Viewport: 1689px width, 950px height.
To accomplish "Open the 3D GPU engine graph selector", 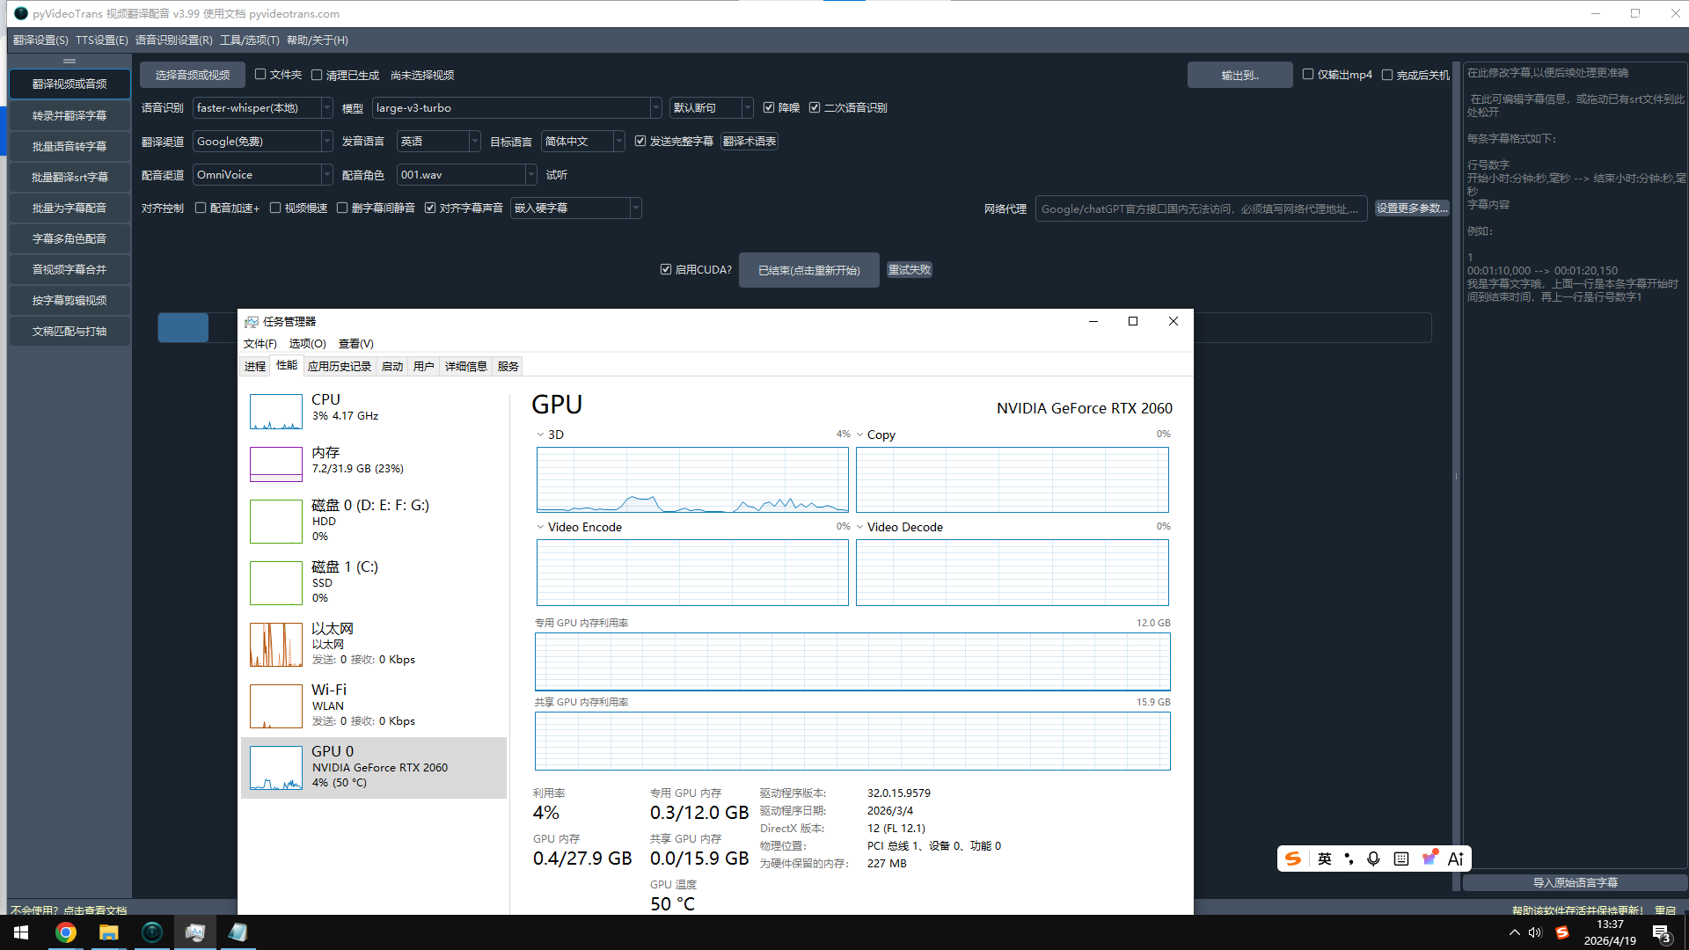I will click(x=550, y=435).
